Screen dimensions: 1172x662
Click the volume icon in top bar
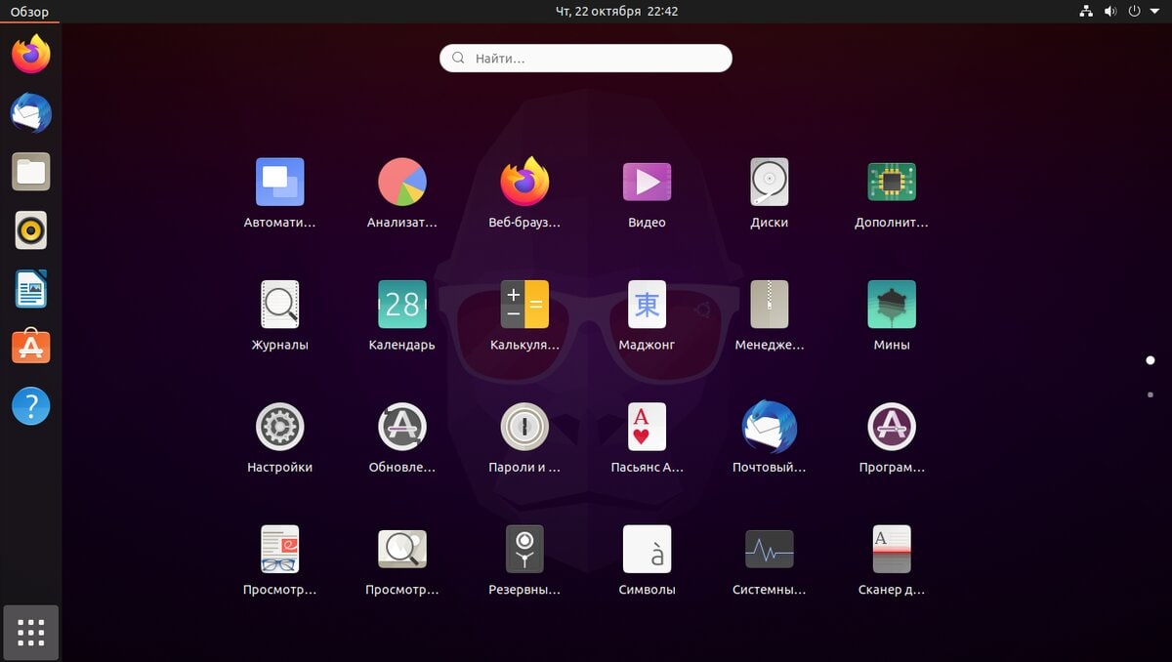[x=1110, y=12]
